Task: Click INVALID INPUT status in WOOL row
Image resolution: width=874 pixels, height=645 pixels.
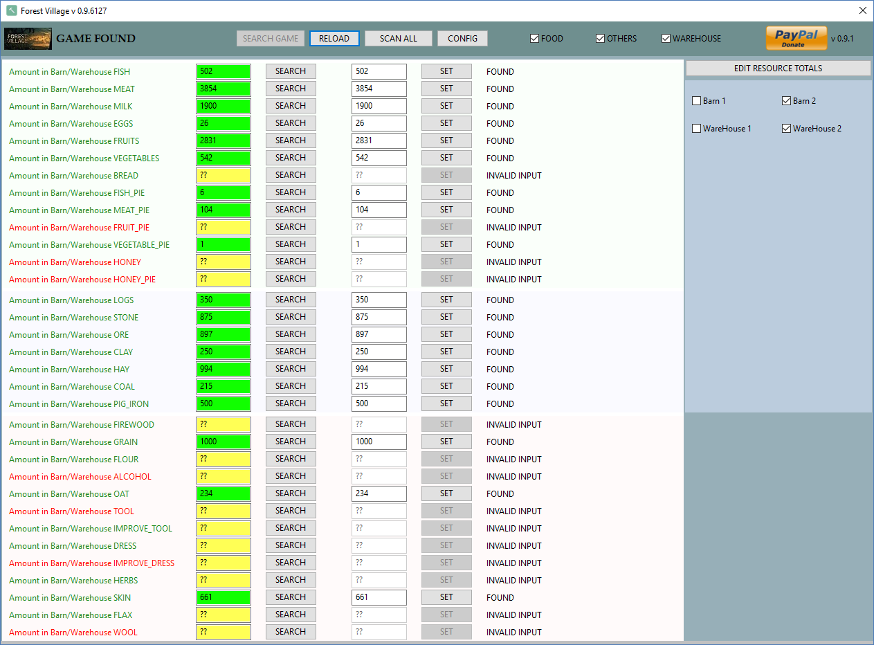Action: click(x=514, y=633)
